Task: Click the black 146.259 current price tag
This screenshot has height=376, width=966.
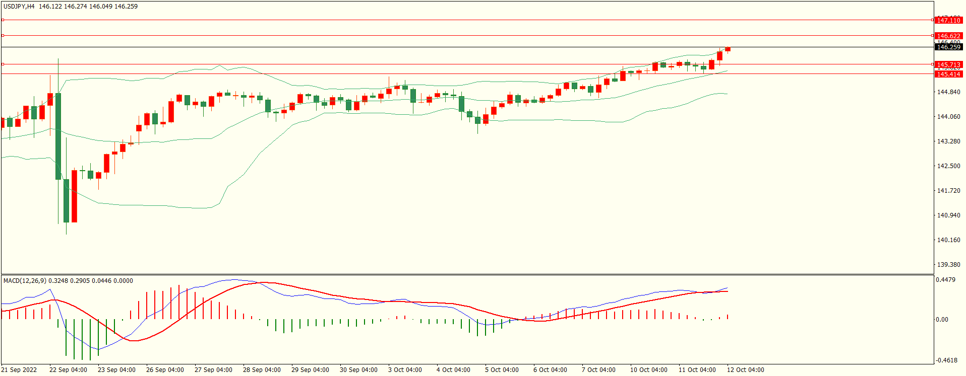Action: (948, 47)
